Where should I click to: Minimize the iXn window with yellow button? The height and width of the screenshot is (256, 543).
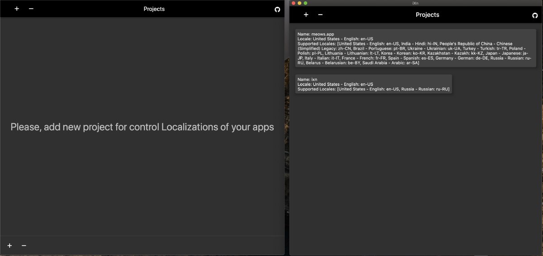point(299,3)
